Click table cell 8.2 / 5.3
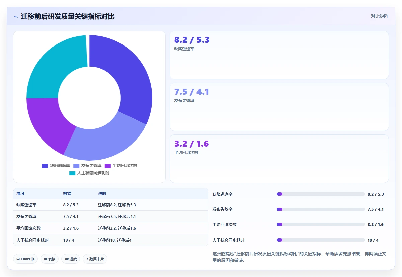 pyautogui.click(x=71, y=205)
